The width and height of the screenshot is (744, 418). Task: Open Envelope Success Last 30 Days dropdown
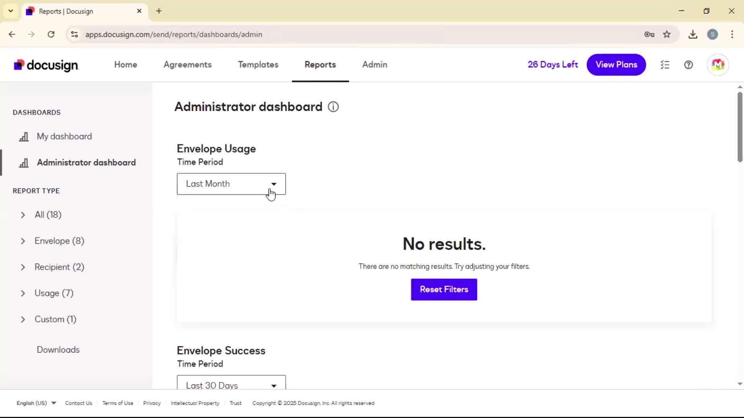coord(231,382)
